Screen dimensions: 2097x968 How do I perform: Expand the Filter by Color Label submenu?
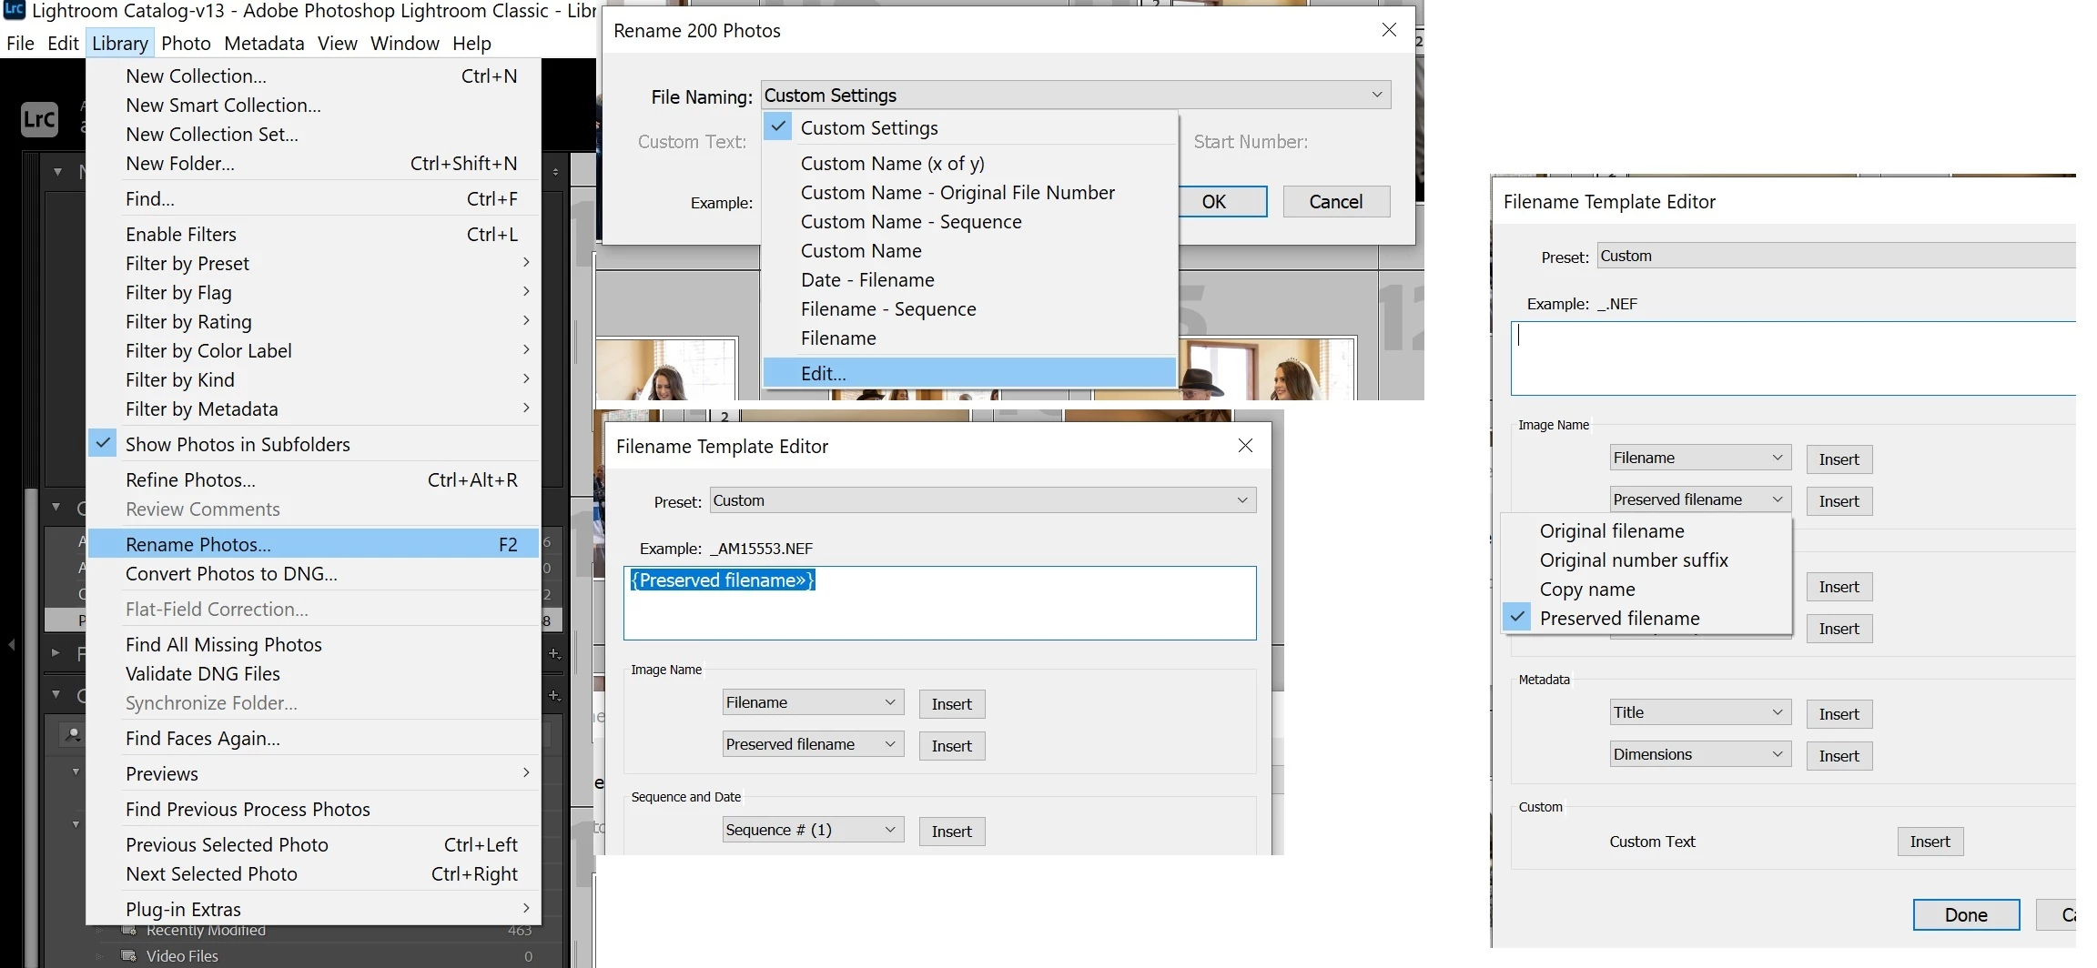(313, 351)
